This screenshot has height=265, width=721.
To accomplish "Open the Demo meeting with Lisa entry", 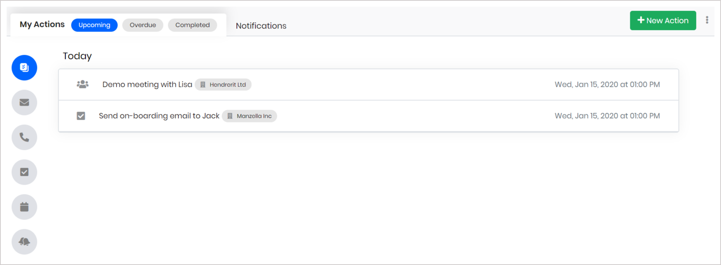I will click(147, 84).
